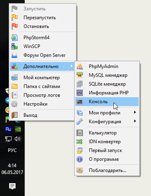This screenshot has height=196, width=151.
Task: Expand the Мои профили submenu arrow
Action: coord(135,112)
